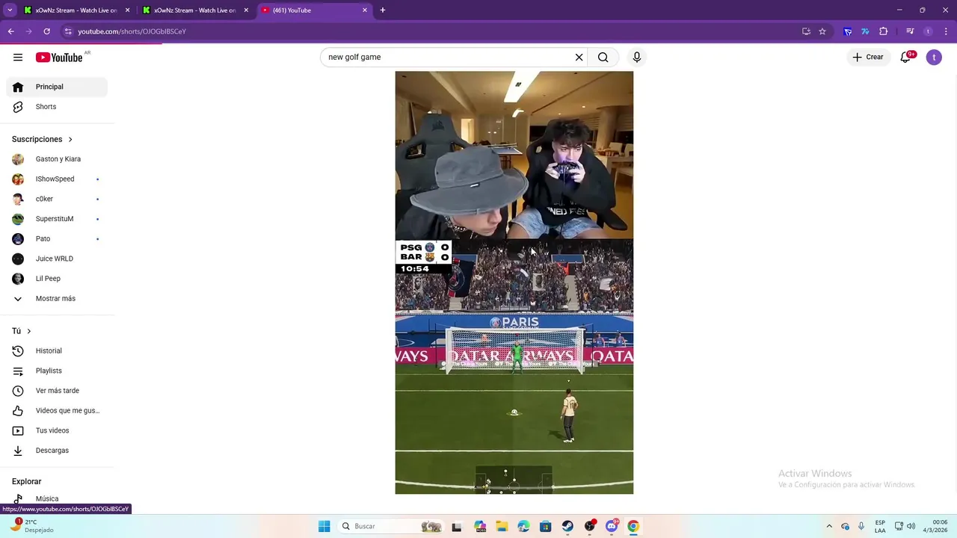Open Historial

pos(57,351)
